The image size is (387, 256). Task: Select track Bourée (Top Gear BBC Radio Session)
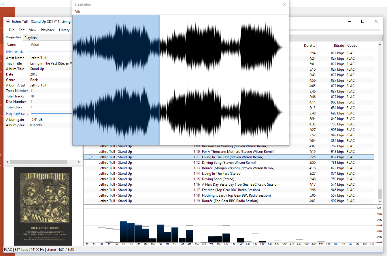[229, 201]
